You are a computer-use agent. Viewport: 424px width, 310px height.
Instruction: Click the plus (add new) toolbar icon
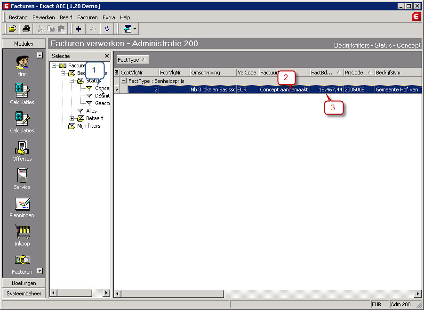pyautogui.click(x=79, y=29)
